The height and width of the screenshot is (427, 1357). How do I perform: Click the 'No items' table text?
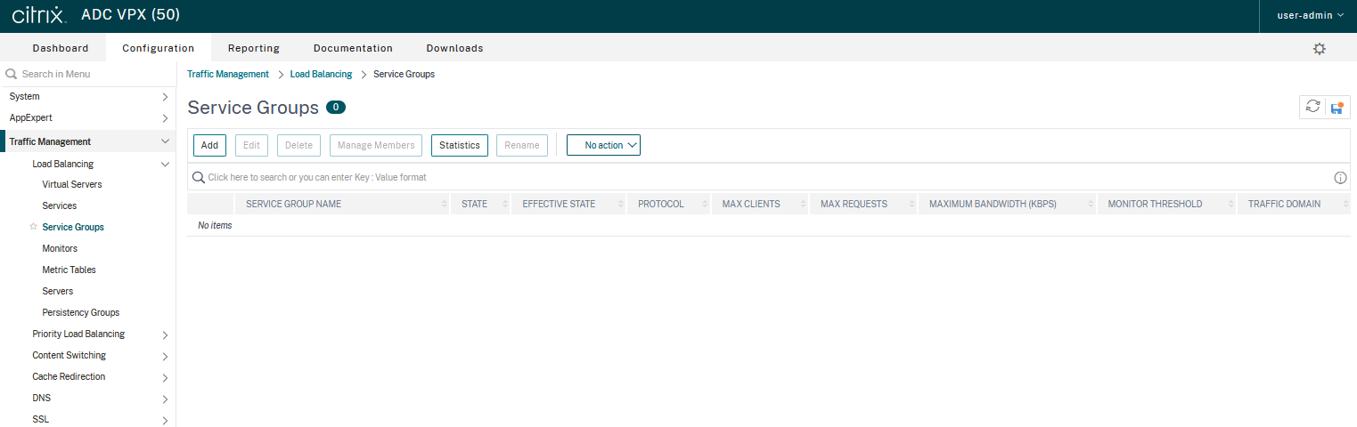[215, 225]
